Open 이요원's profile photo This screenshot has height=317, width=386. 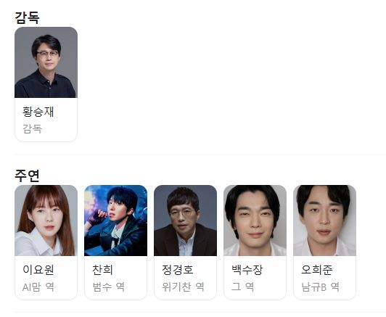[x=46, y=221]
